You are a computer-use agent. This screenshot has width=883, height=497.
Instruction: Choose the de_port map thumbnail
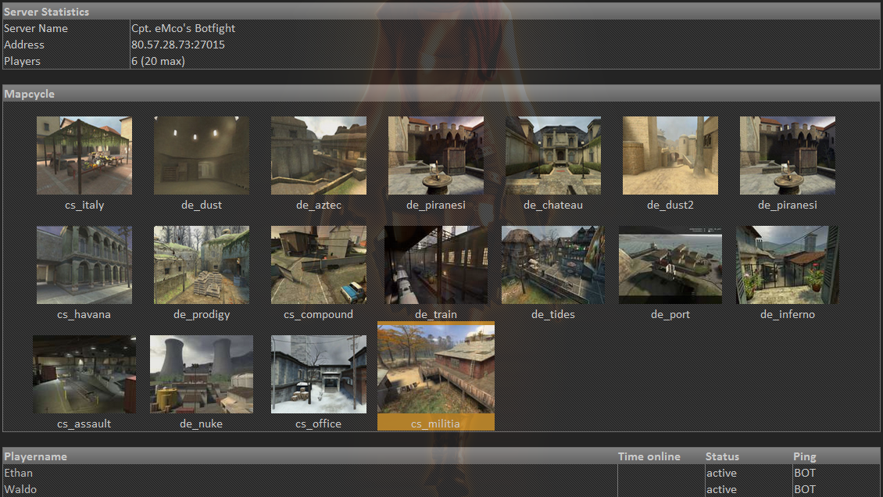tap(670, 265)
